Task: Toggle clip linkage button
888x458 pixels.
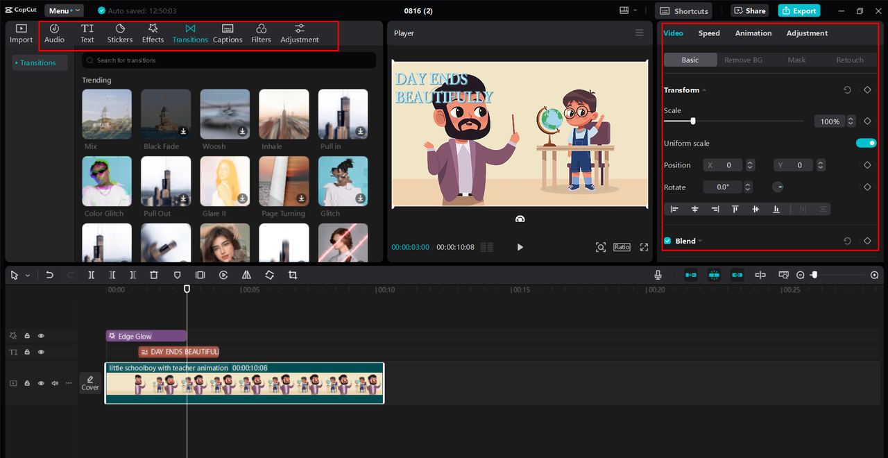Action: pyautogui.click(x=737, y=275)
